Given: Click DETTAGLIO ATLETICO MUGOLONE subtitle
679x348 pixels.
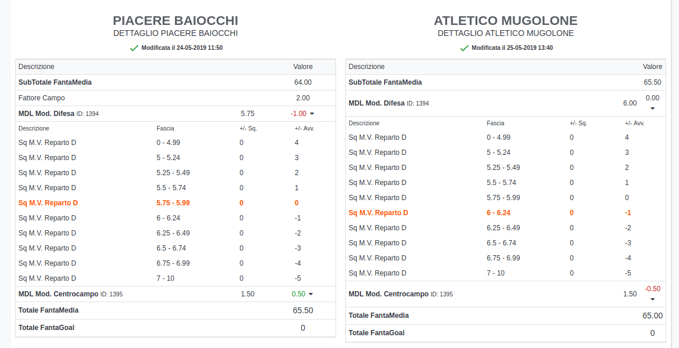Looking at the screenshot, I should tap(505, 34).
